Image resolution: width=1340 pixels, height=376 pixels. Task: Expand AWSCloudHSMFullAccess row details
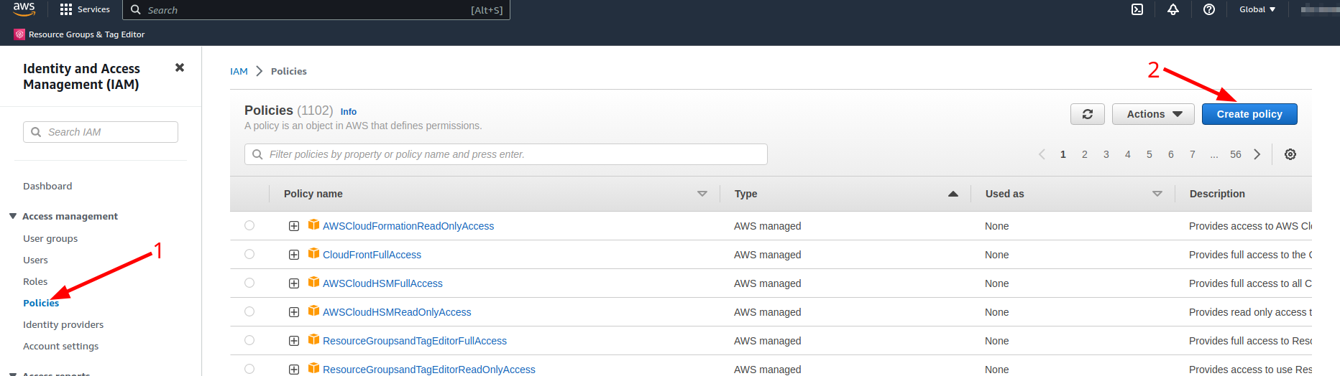coord(294,283)
